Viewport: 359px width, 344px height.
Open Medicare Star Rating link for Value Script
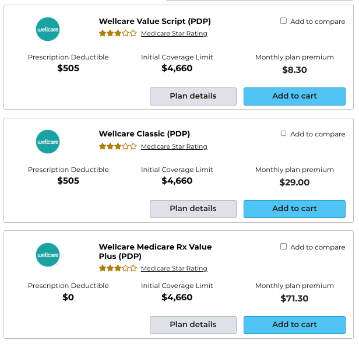174,33
